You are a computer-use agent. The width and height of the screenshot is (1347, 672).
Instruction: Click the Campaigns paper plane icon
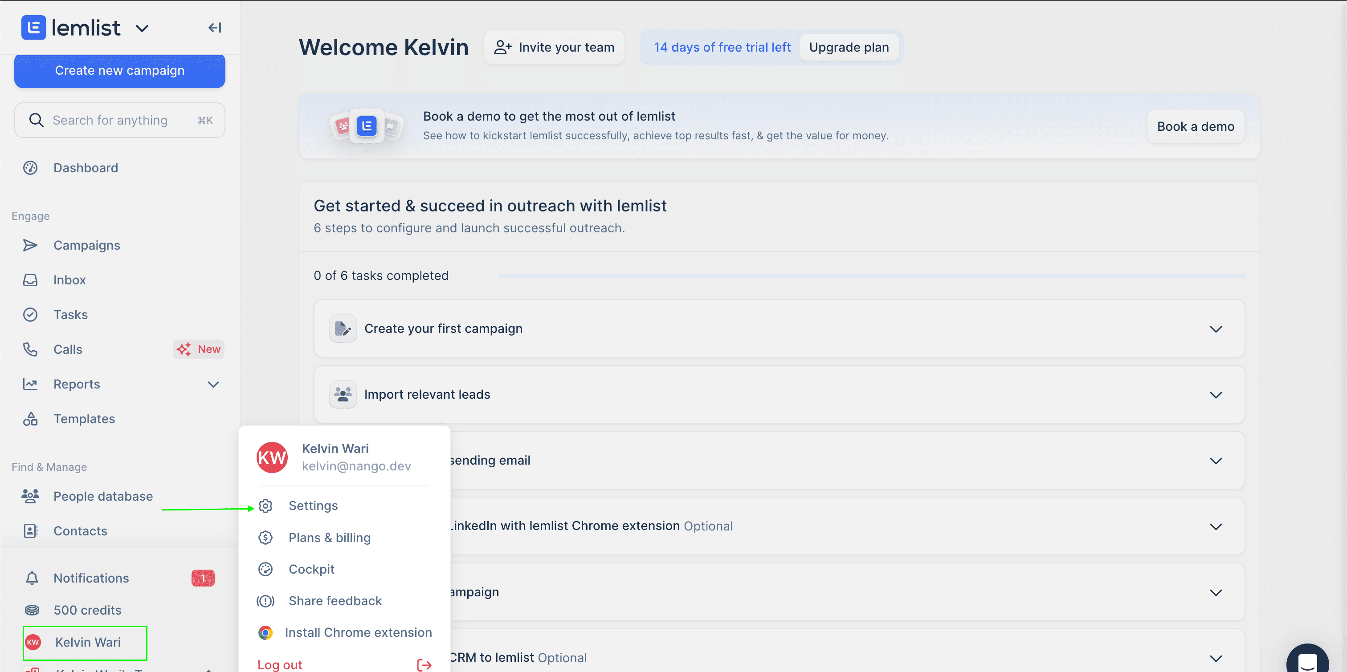30,245
